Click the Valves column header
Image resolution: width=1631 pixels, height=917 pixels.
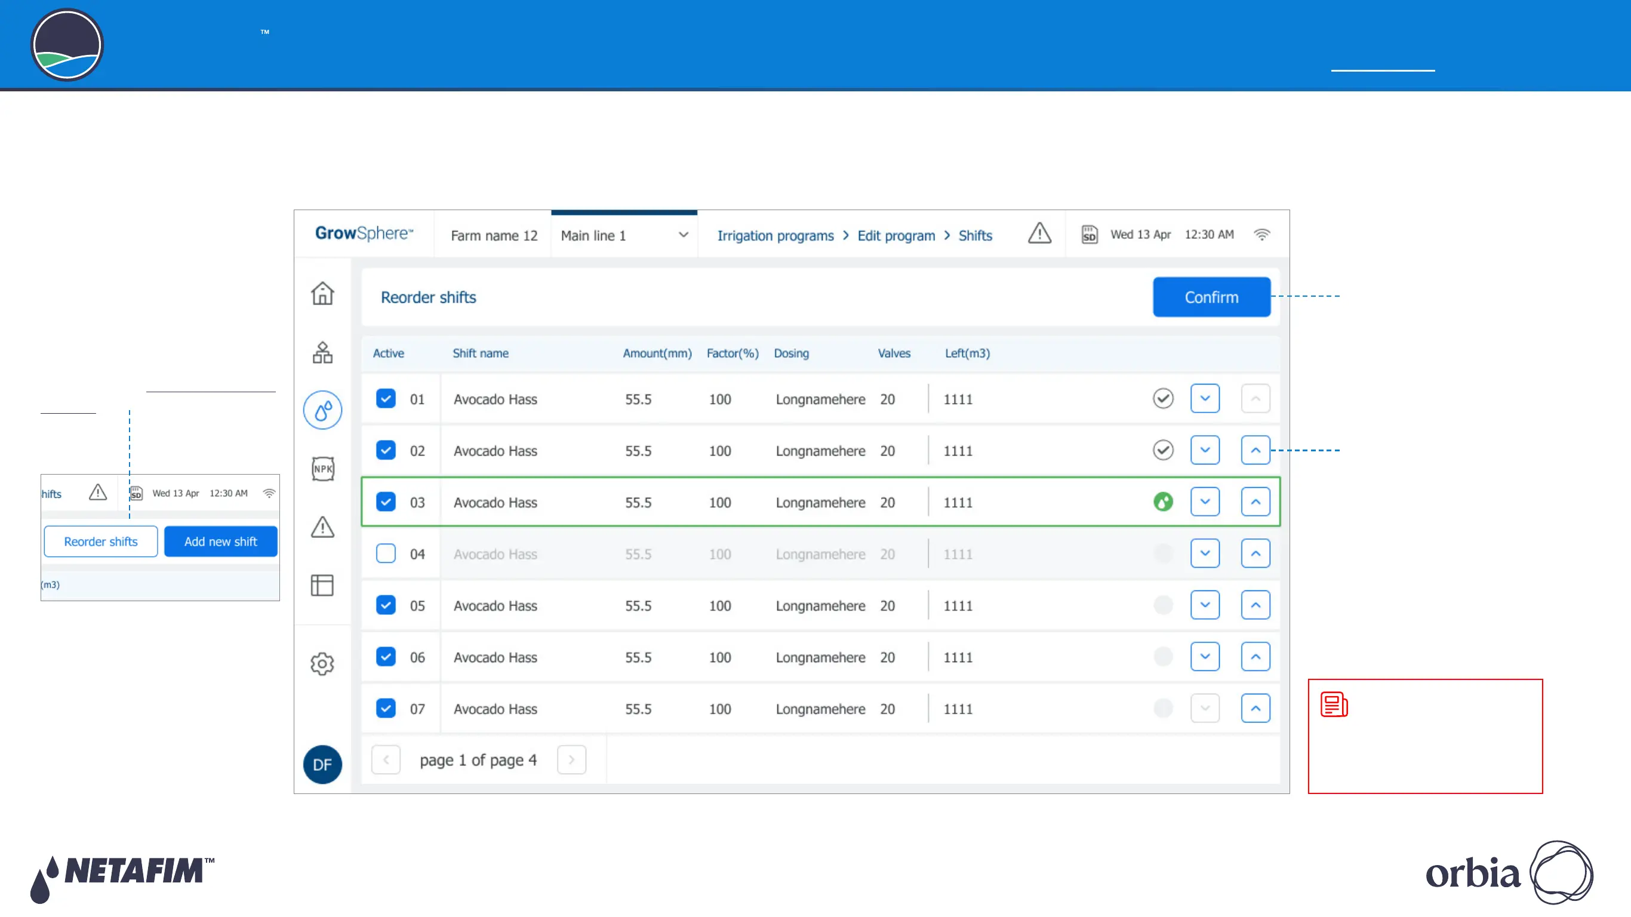[894, 353]
